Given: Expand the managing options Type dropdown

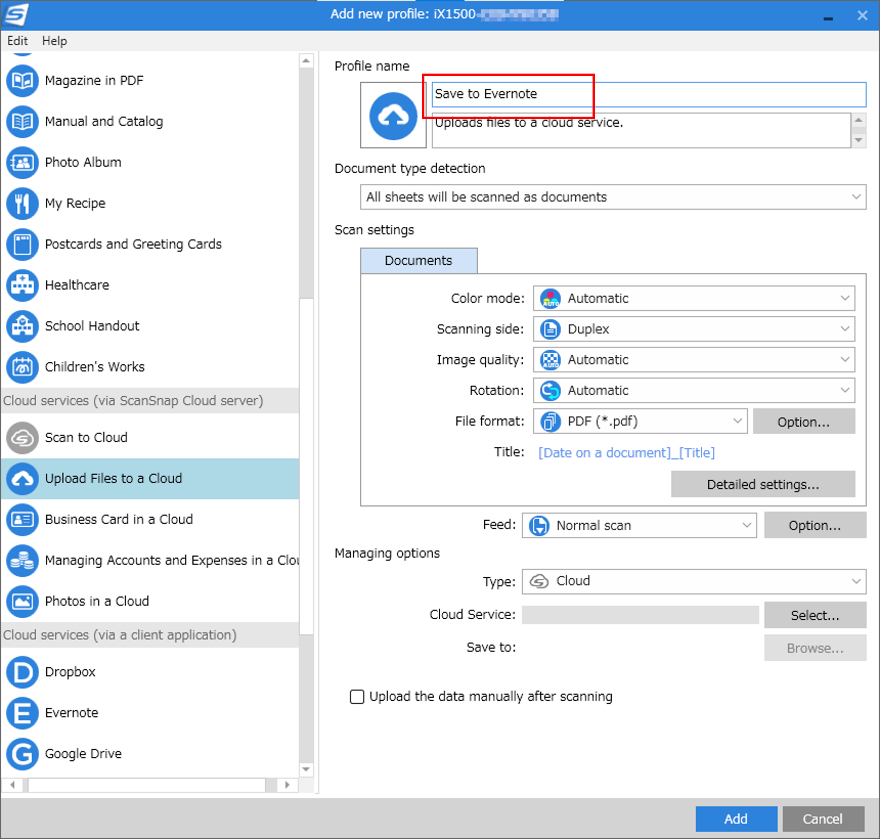Looking at the screenshot, I should (x=694, y=582).
